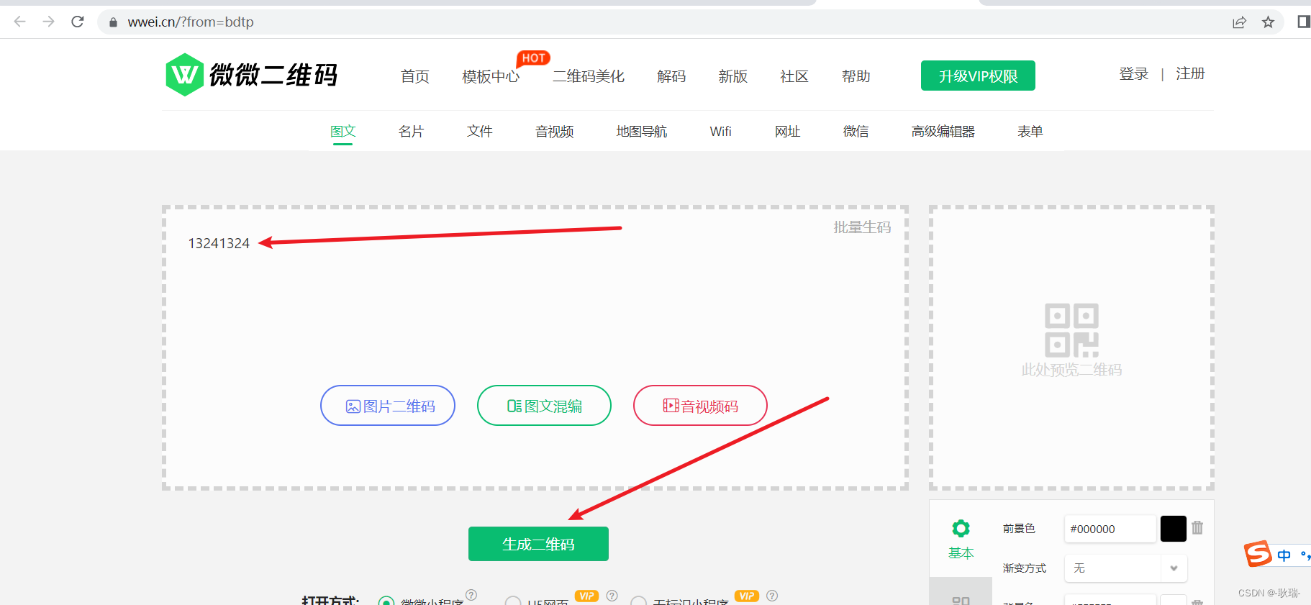Open the 模板中心 navigation item
This screenshot has width=1311, height=605.
tap(491, 76)
